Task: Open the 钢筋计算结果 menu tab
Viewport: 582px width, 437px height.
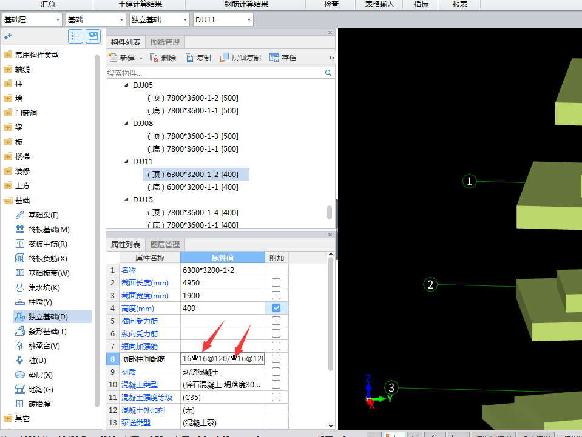Action: (x=246, y=4)
